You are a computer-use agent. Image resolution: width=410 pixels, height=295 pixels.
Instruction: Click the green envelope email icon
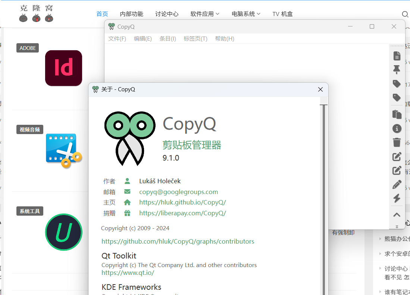pos(127,191)
